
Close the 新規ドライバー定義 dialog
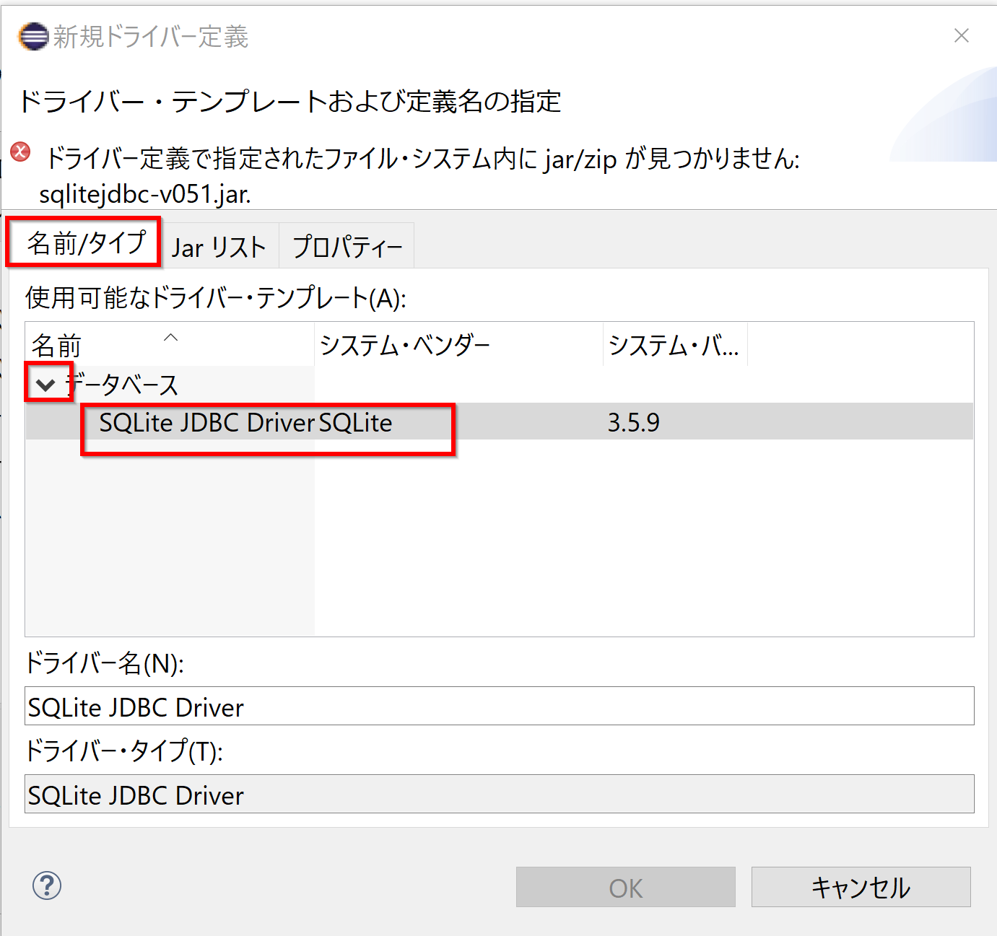962,35
